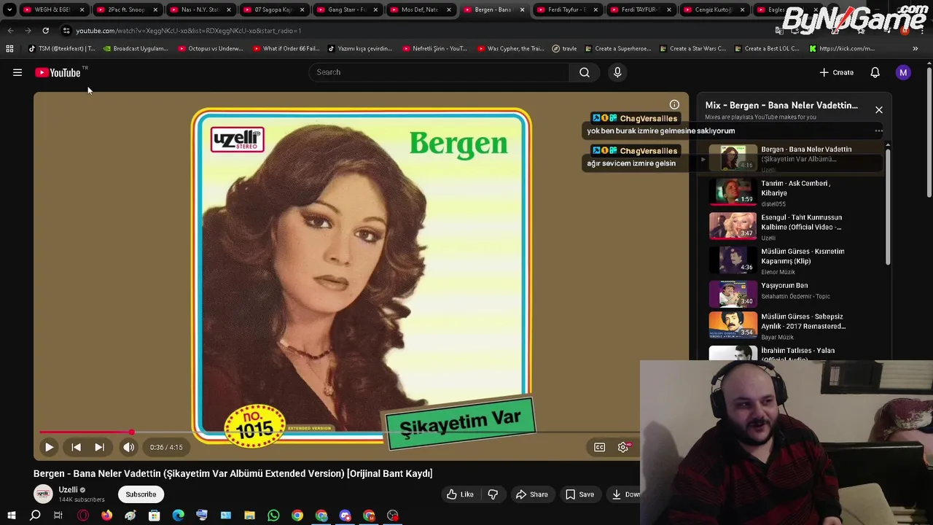Image resolution: width=933 pixels, height=525 pixels.
Task: Play Müslüm Gürses - Sebepsiz Ayrılık
Action: pyautogui.click(x=791, y=326)
